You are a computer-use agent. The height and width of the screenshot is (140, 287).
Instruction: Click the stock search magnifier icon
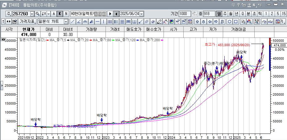[x=38, y=14]
